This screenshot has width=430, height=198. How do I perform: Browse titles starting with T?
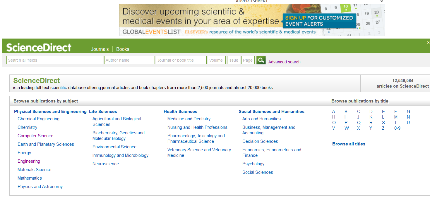(396, 123)
